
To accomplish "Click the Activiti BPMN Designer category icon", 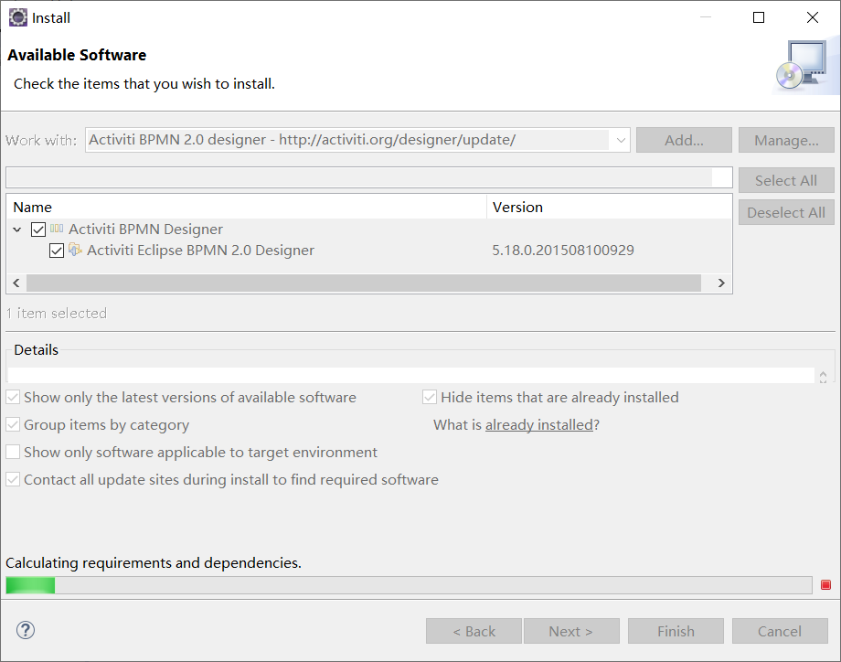I will 57,229.
